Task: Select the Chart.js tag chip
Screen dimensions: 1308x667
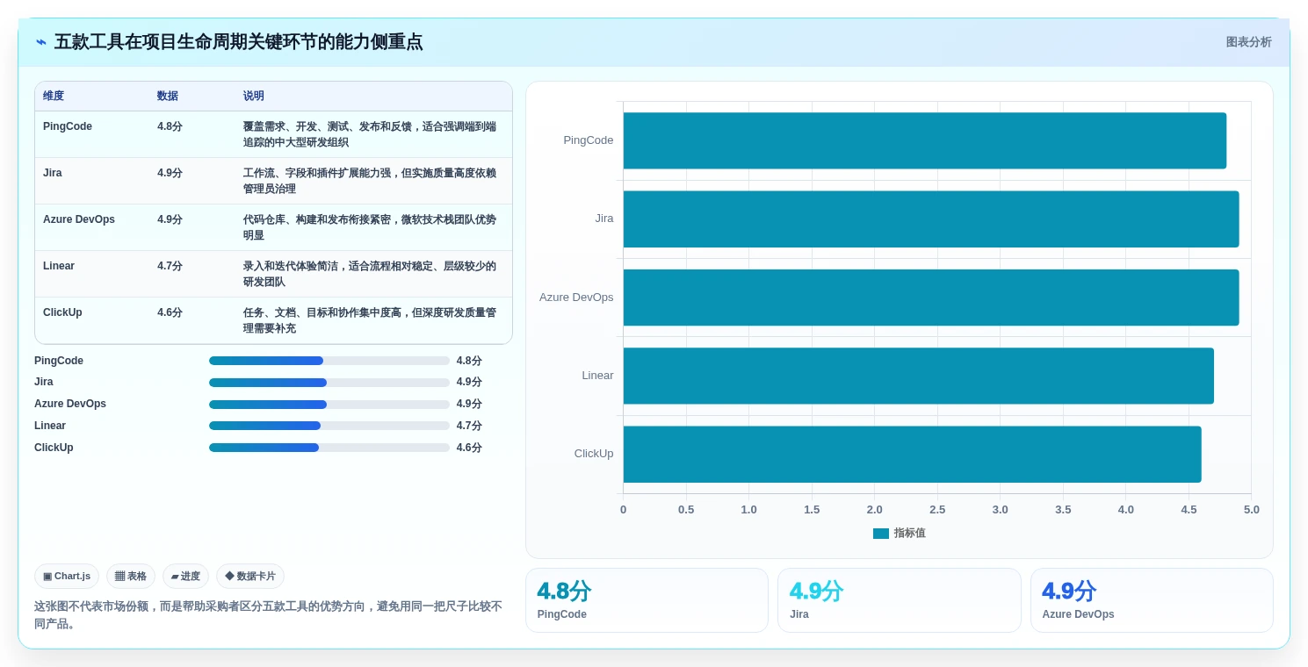Action: coord(67,577)
